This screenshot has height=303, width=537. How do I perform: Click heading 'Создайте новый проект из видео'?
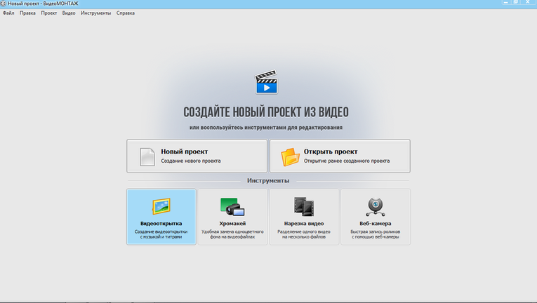(x=266, y=112)
